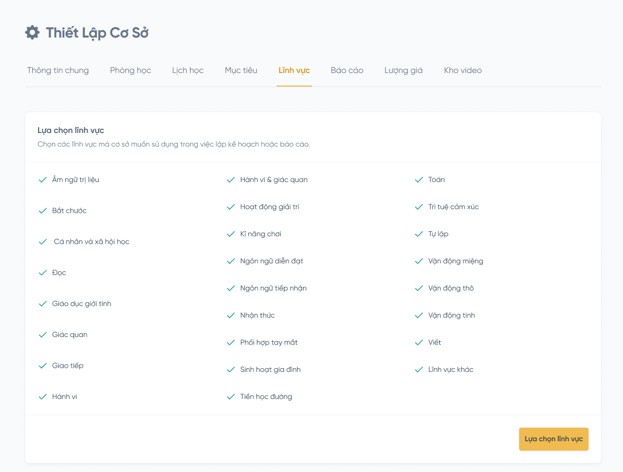Image resolution: width=623 pixels, height=472 pixels.
Task: Click the settings gear icon beside title
Action: pos(32,32)
